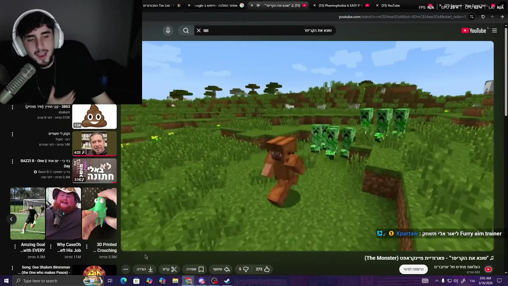The height and width of the screenshot is (286, 508).
Task: Open Microsoft Store from the taskbar
Action: [137, 281]
